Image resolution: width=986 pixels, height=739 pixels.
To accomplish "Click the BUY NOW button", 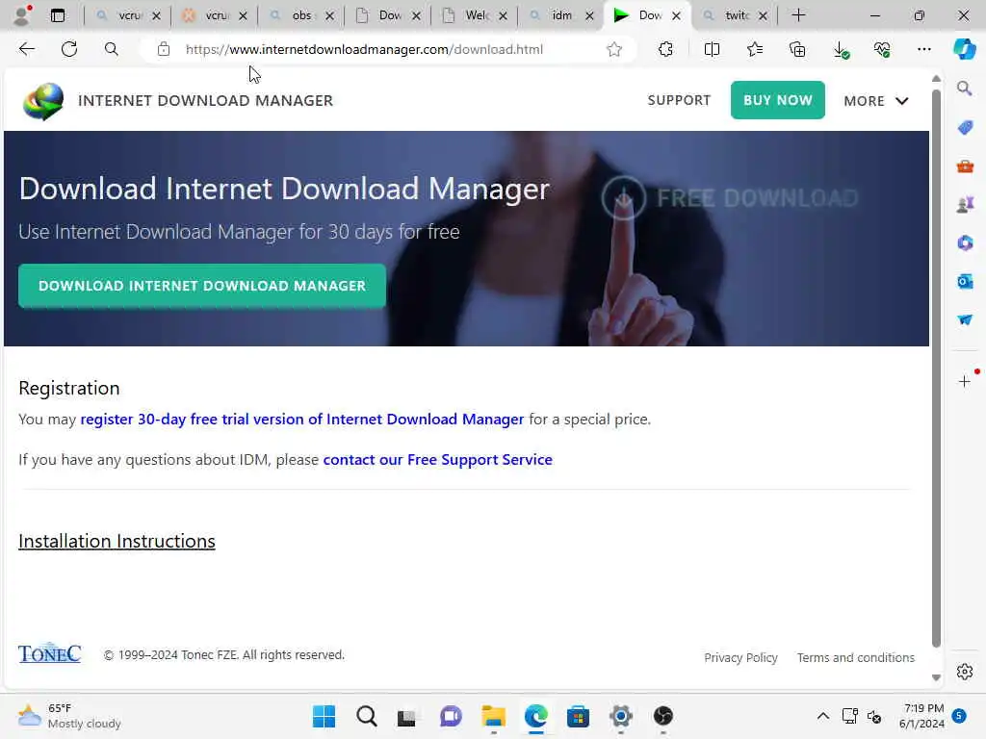I will (778, 100).
